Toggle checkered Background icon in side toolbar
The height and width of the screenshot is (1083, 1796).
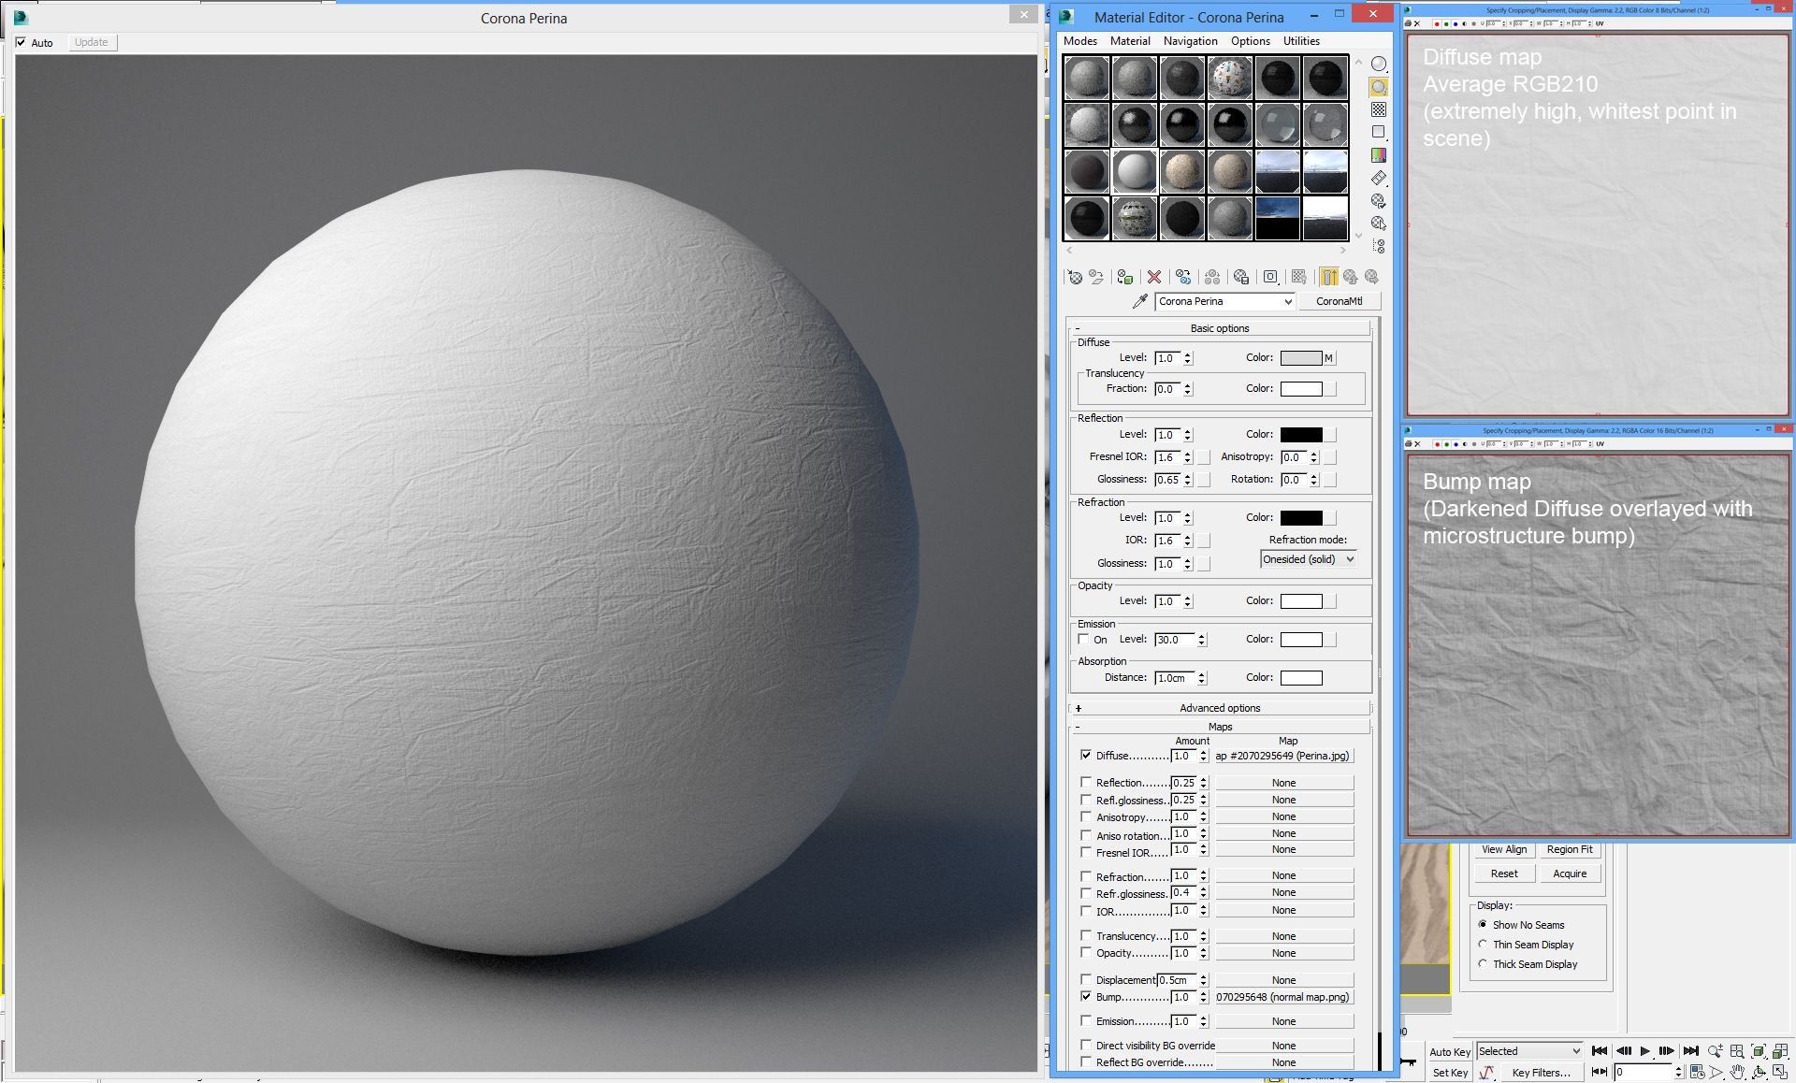point(1379,109)
